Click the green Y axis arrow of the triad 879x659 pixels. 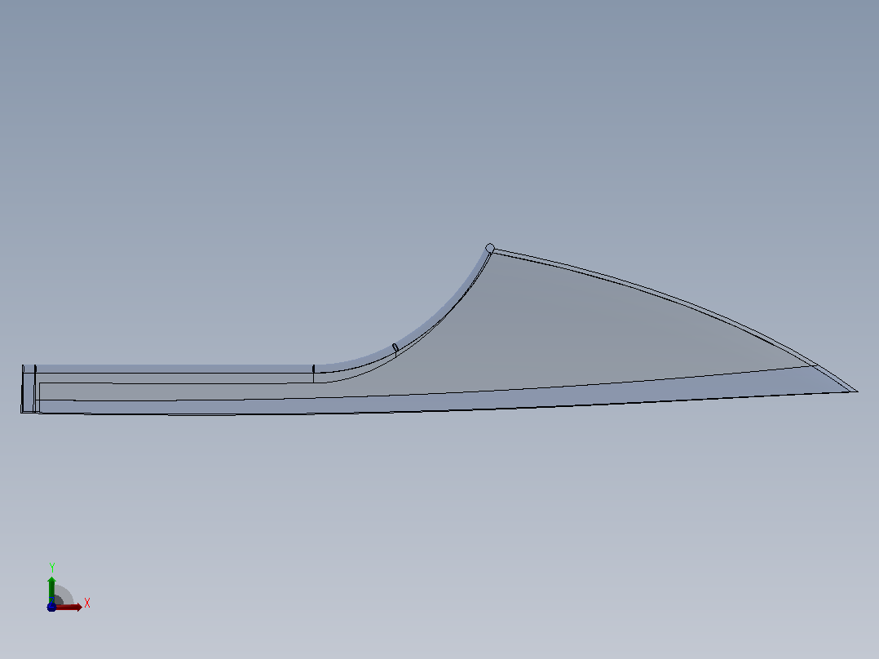51,589
